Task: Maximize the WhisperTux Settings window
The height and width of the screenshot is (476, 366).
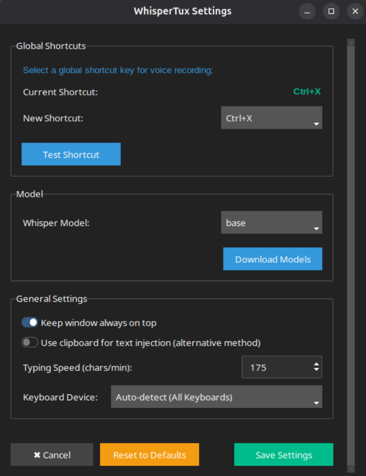Action: coord(331,11)
